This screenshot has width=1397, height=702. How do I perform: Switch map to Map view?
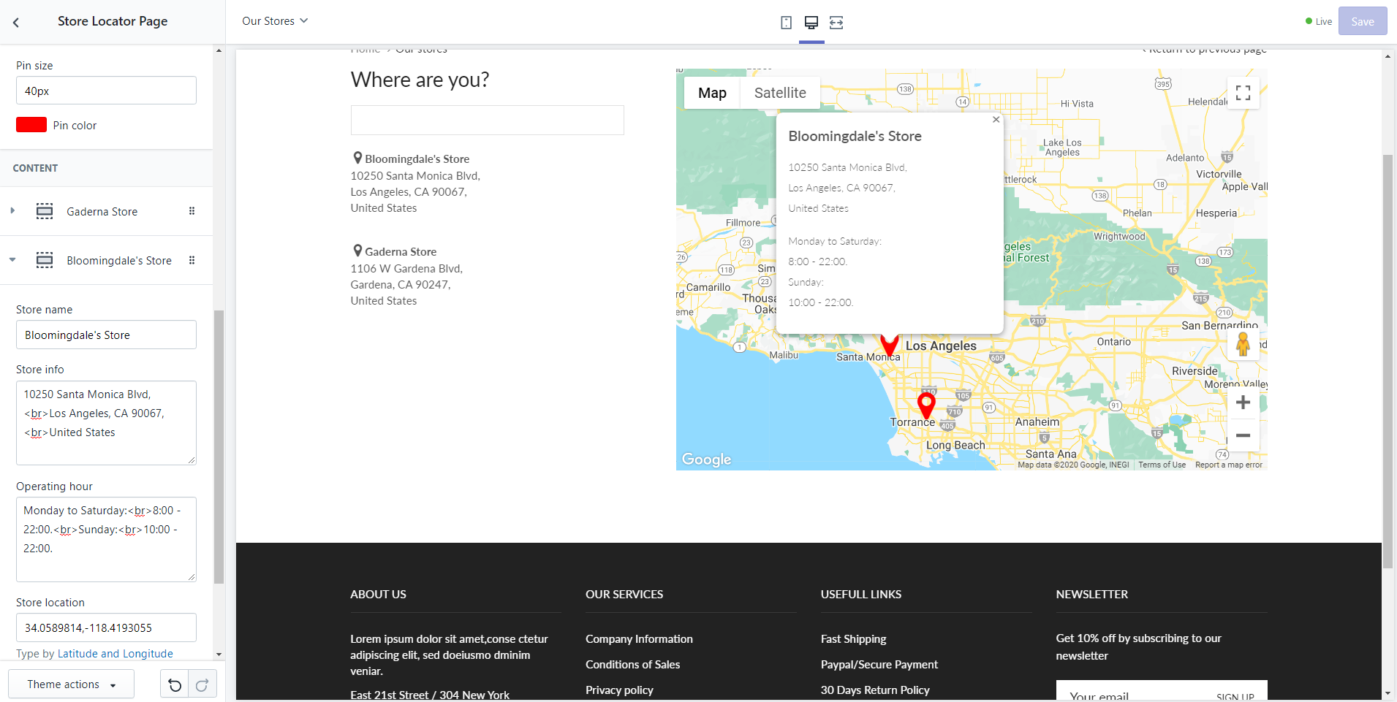[x=712, y=93]
